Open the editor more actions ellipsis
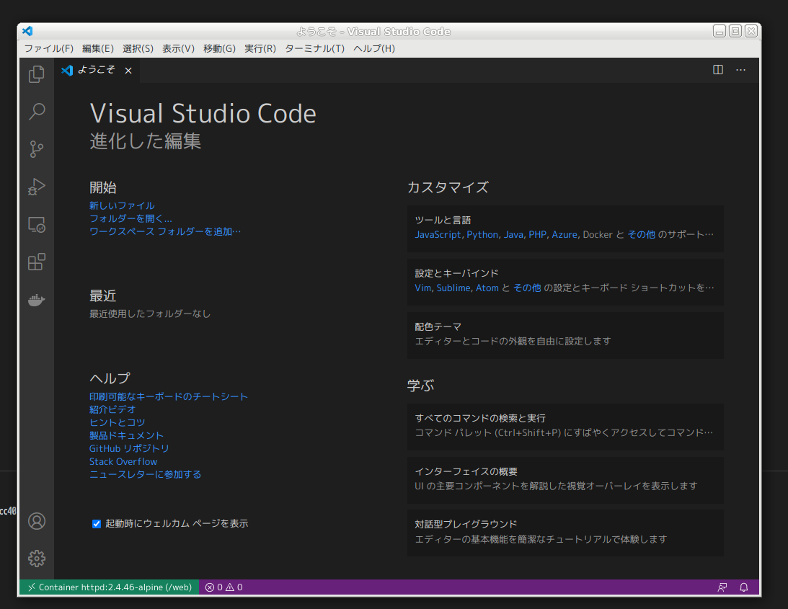Screen dimensions: 788x609 click(740, 70)
